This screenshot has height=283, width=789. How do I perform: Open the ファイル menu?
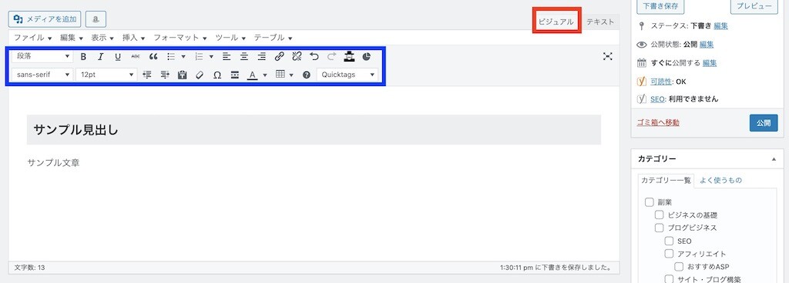pos(33,38)
